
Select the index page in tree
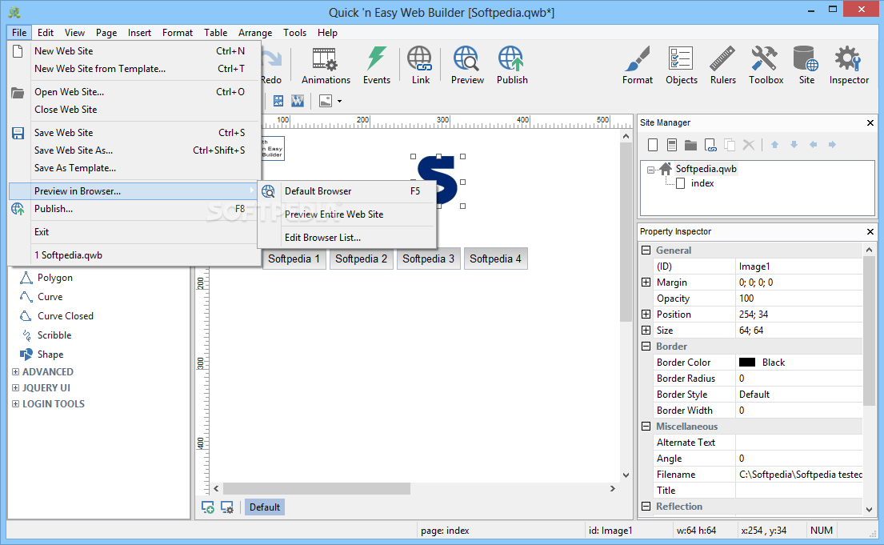point(702,183)
